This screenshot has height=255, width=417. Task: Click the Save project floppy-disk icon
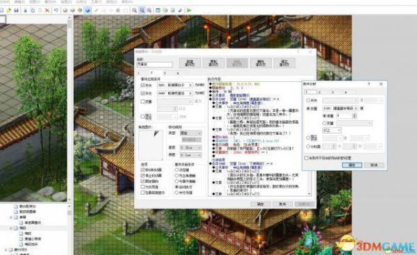[16, 10]
